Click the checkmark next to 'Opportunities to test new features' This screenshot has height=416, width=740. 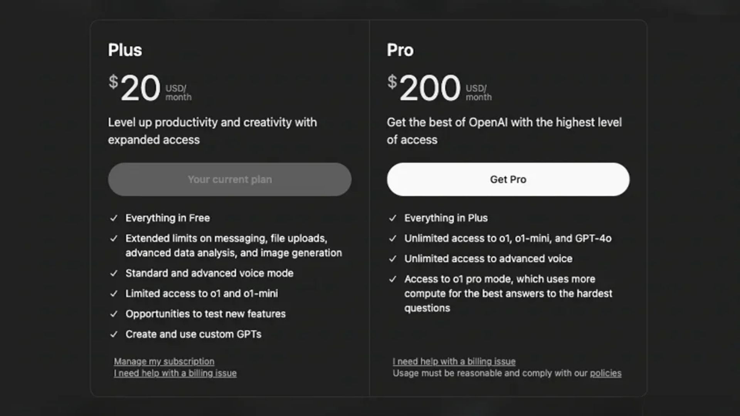point(114,314)
